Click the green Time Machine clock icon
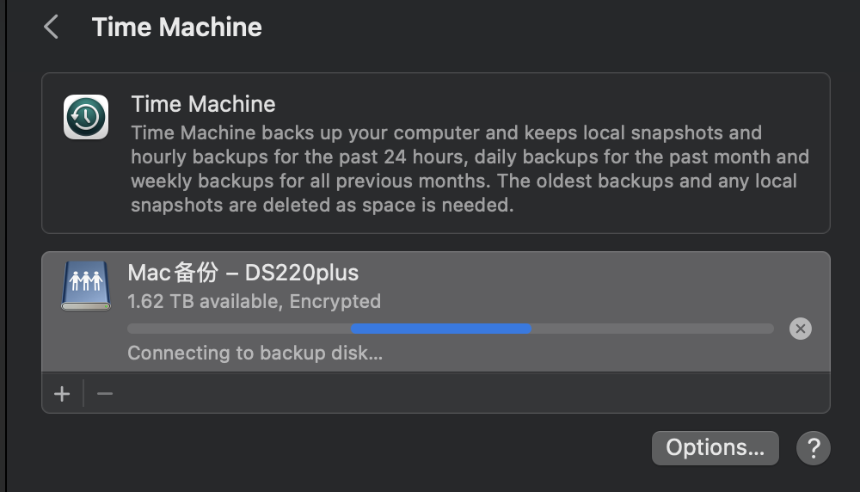The image size is (860, 492). coord(85,117)
